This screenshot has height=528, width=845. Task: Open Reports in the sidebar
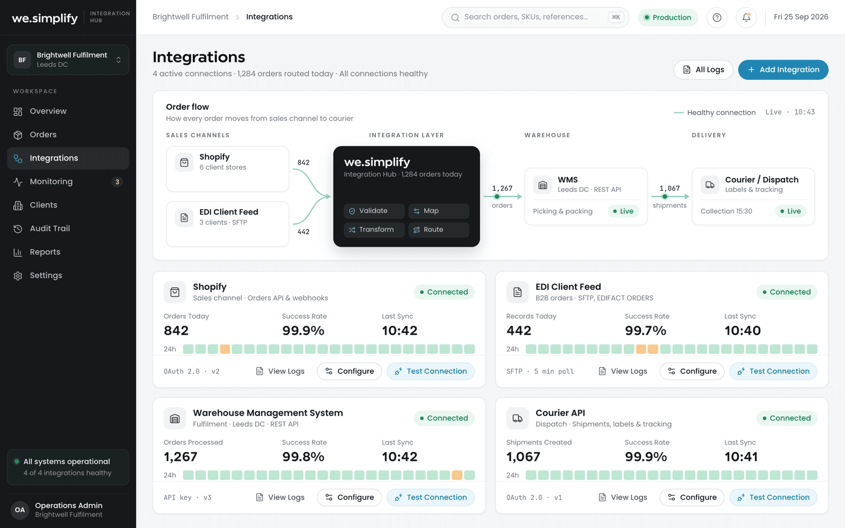pos(68,252)
